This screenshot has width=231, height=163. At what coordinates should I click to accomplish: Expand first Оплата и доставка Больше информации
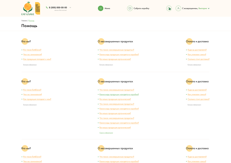click(194, 65)
